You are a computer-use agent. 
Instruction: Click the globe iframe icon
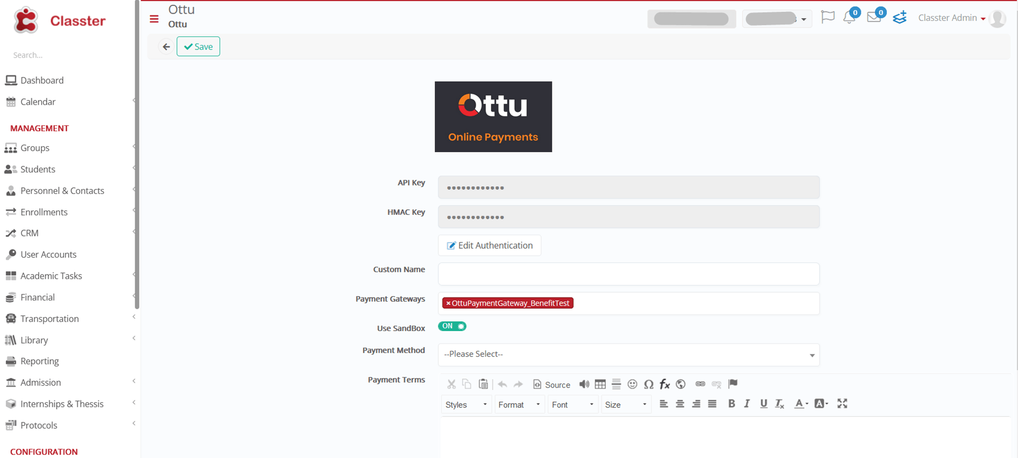click(x=680, y=384)
